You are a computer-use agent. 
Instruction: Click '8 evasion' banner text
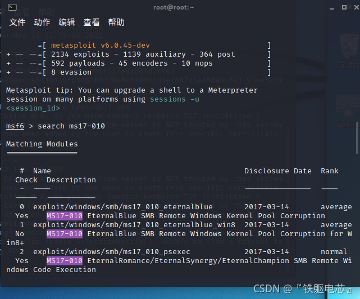click(x=71, y=72)
